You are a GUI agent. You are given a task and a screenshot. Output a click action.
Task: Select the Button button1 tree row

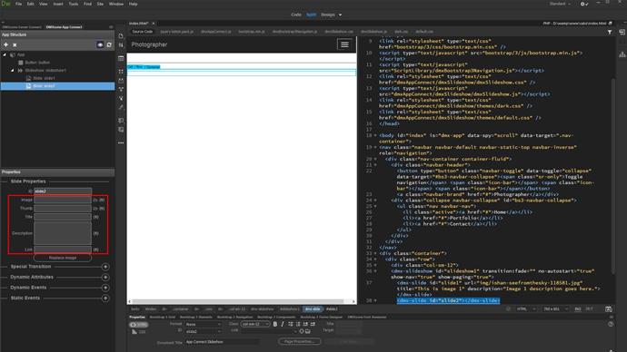click(57, 63)
